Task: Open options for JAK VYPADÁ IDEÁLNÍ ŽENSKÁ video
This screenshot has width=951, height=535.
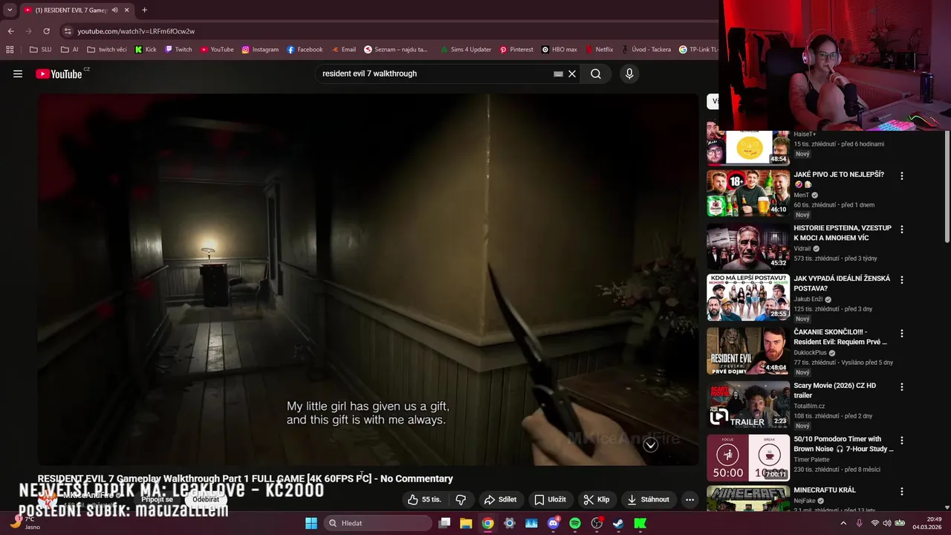Action: [x=902, y=280]
